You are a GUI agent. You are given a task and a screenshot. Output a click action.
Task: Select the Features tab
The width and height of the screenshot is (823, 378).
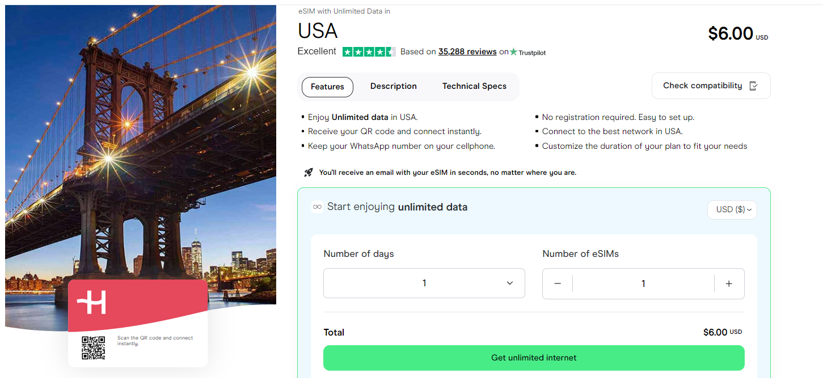(x=327, y=87)
